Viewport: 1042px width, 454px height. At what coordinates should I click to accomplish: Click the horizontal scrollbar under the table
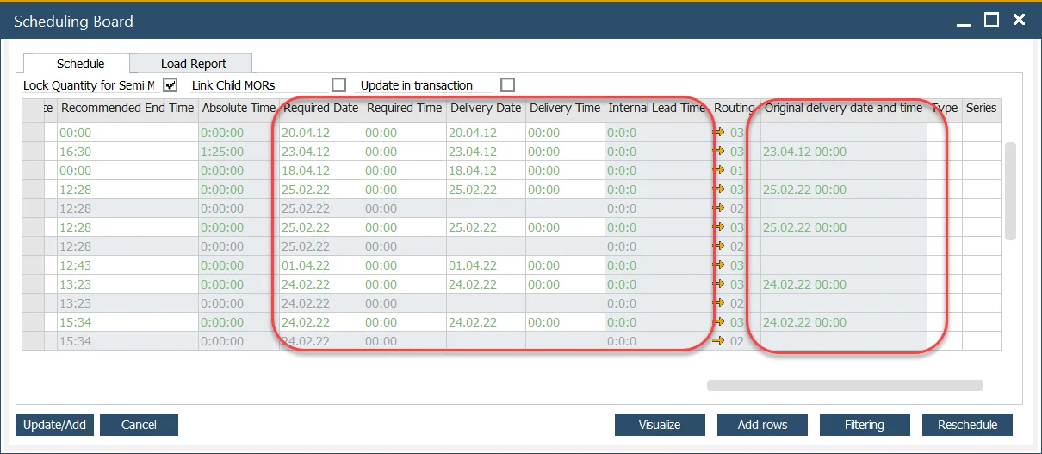[x=844, y=386]
